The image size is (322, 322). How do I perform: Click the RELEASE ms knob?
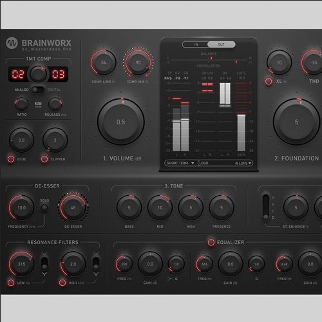pos(55,104)
